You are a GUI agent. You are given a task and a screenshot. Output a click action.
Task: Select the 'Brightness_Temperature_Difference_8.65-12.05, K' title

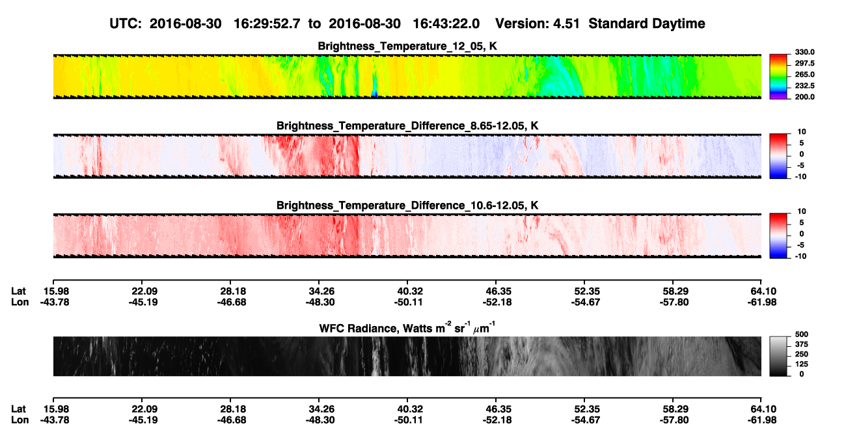pos(408,126)
